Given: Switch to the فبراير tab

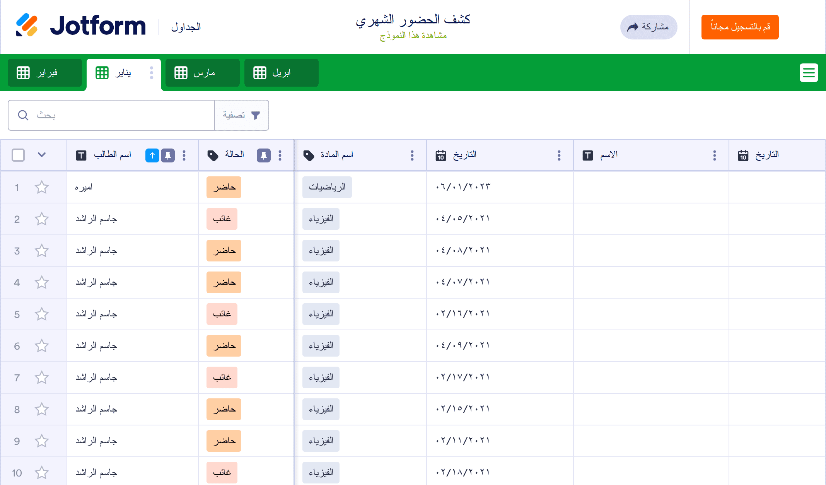Looking at the screenshot, I should pyautogui.click(x=45, y=73).
